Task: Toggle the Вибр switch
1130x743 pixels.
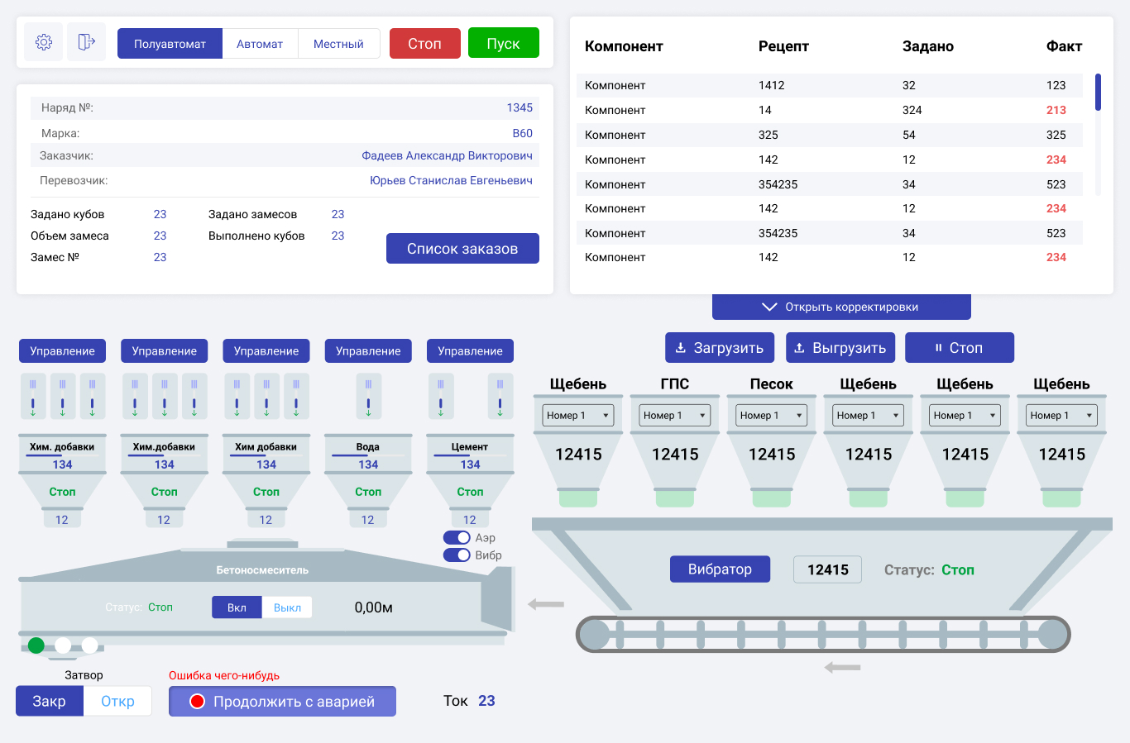Action: pos(457,555)
